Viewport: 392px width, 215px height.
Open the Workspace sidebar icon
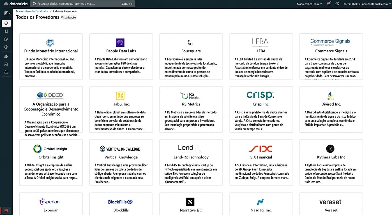coord(6,31)
